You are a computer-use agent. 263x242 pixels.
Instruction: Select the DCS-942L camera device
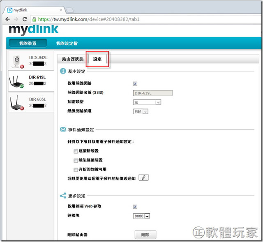[31, 61]
